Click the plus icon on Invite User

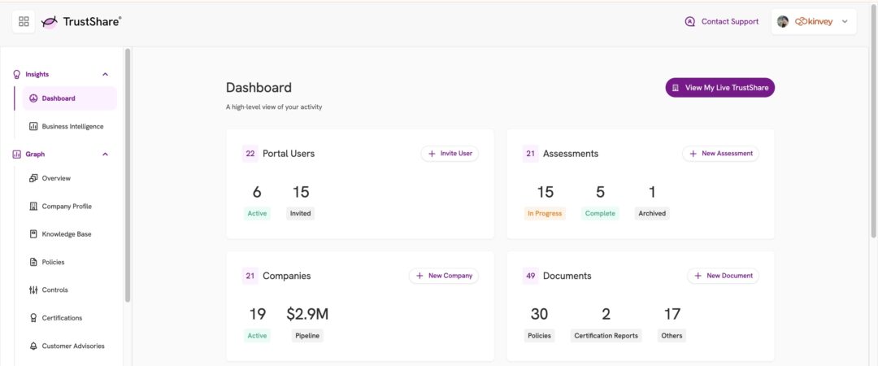tap(432, 154)
